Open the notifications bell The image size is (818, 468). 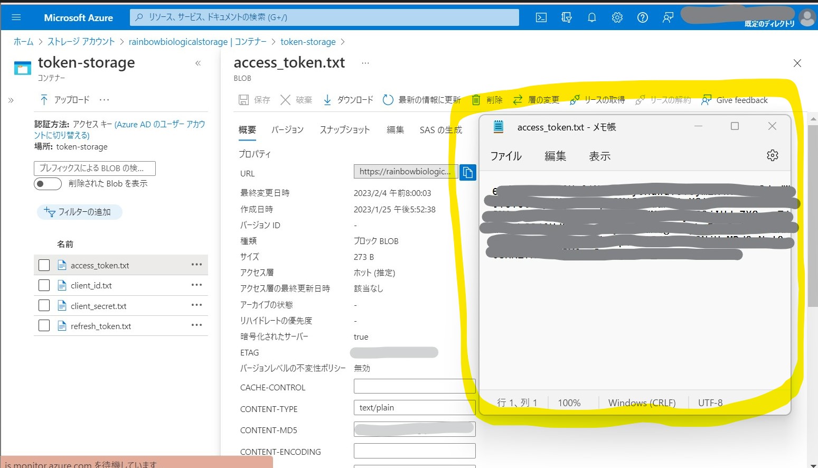(x=592, y=17)
